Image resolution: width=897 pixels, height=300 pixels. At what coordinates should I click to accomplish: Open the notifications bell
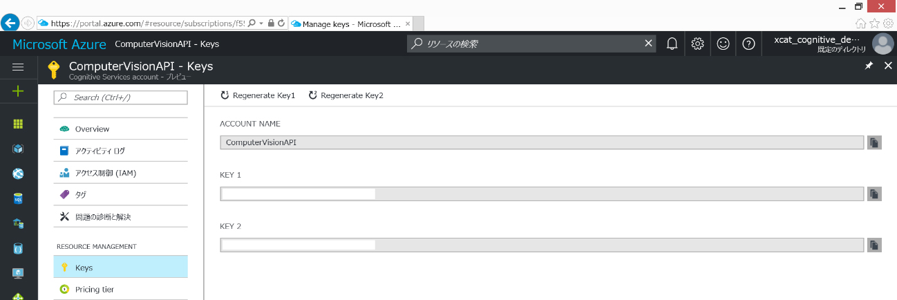[672, 44]
